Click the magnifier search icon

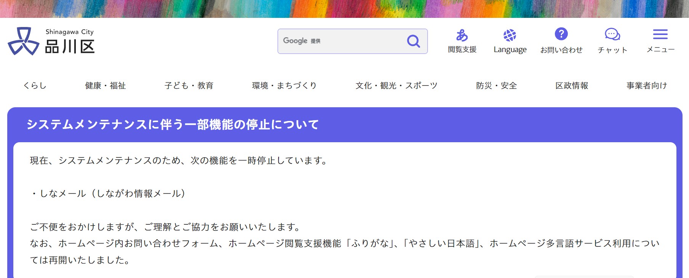coord(413,41)
